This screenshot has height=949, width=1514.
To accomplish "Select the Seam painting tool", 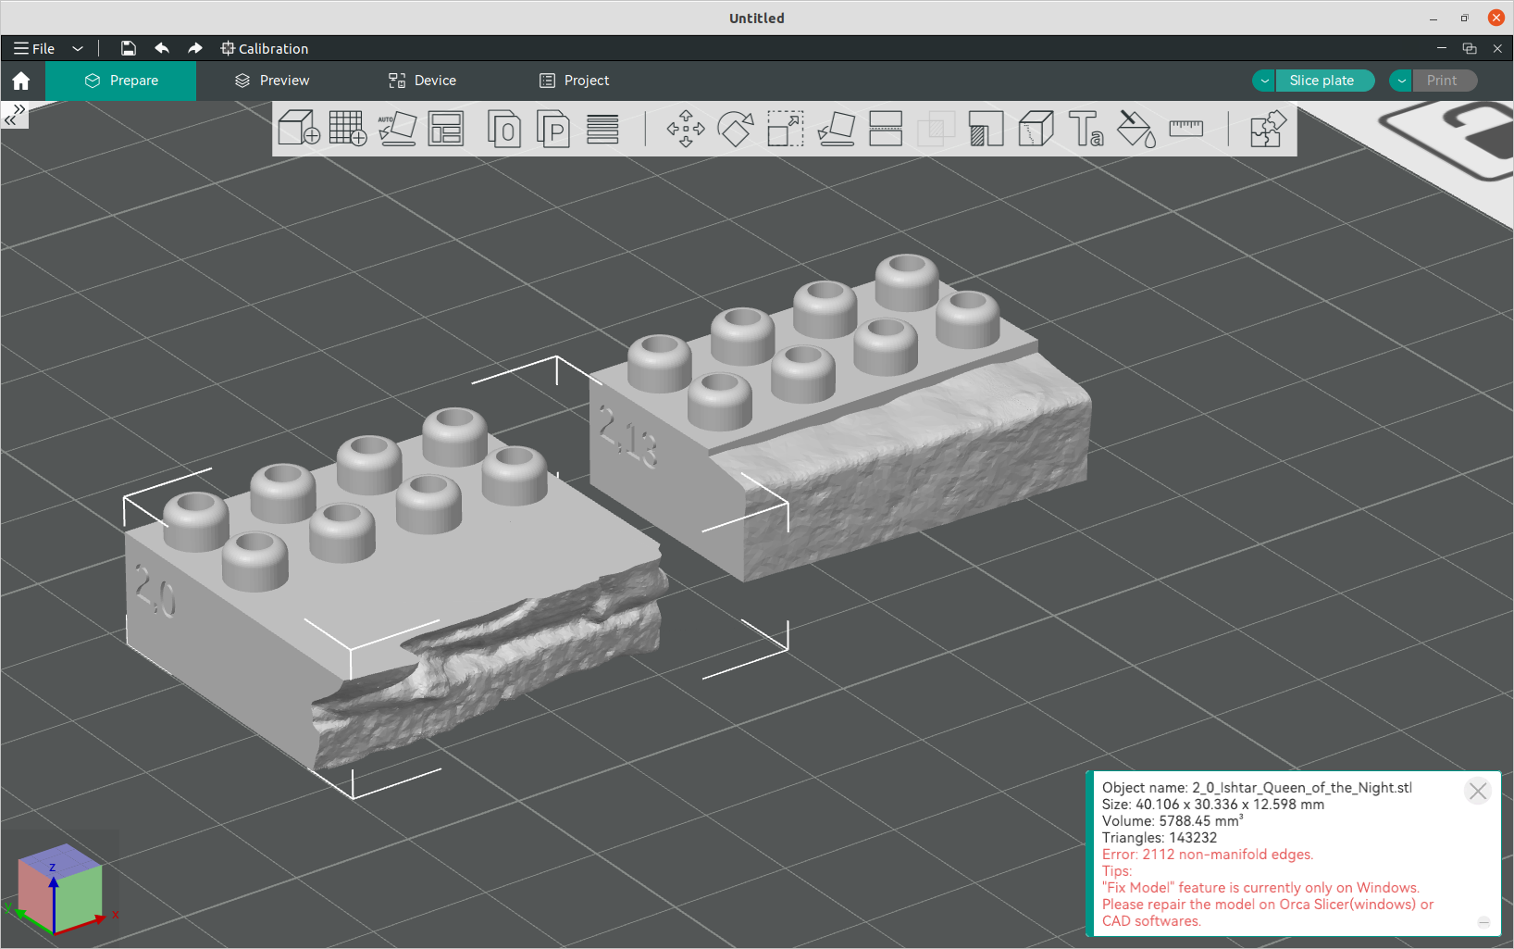I will click(x=1036, y=129).
